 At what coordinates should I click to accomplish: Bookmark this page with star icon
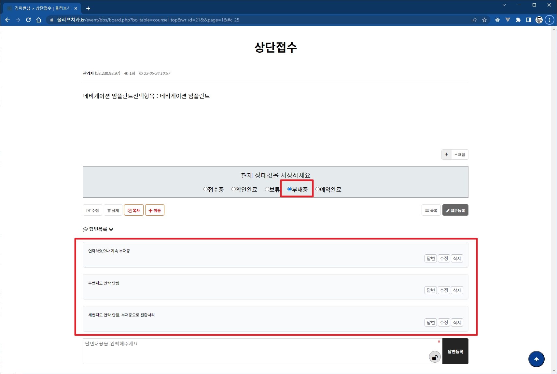coord(484,20)
